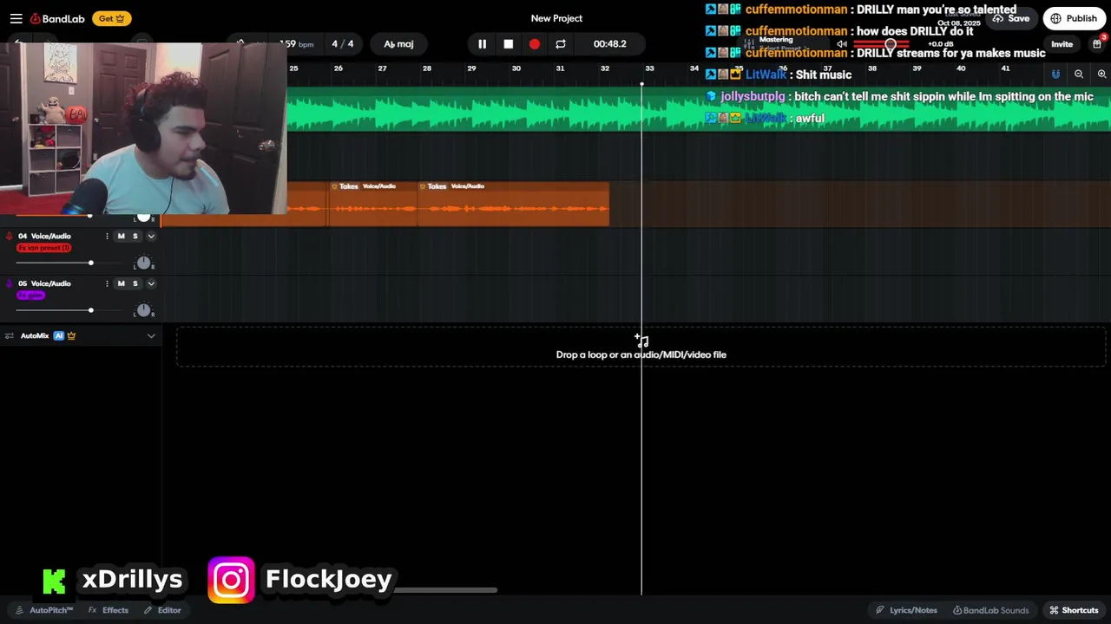Mute track 04 Voice/Audio
Image resolution: width=1111 pixels, height=624 pixels.
tap(121, 236)
